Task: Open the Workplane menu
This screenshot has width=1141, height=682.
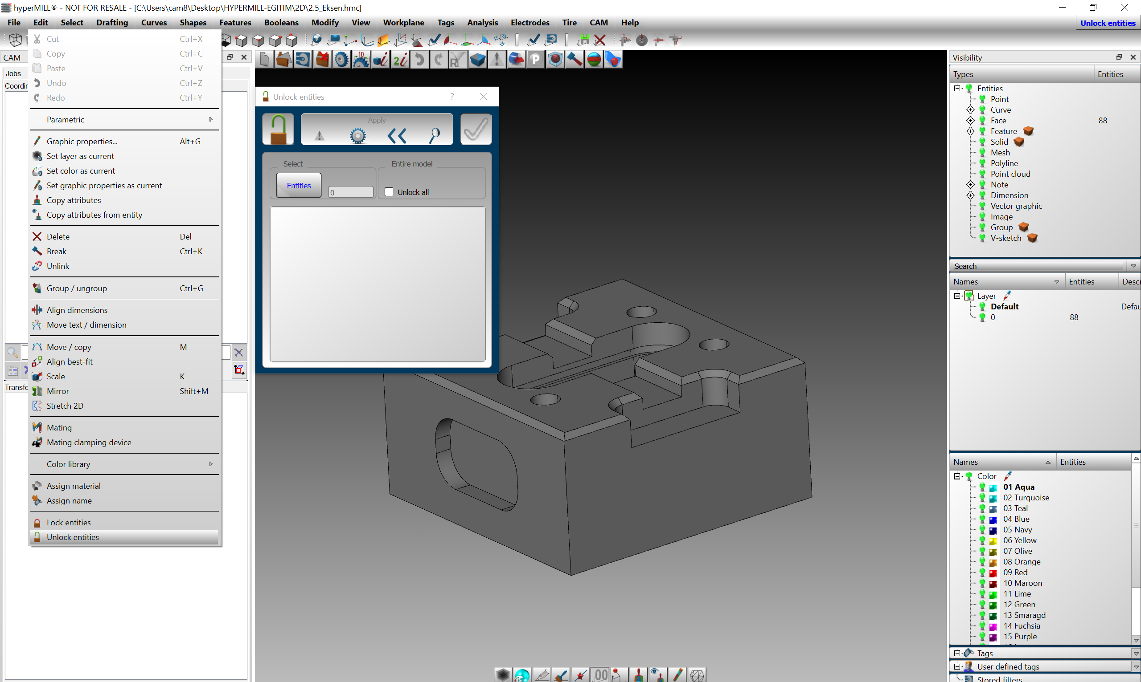Action: click(x=403, y=23)
